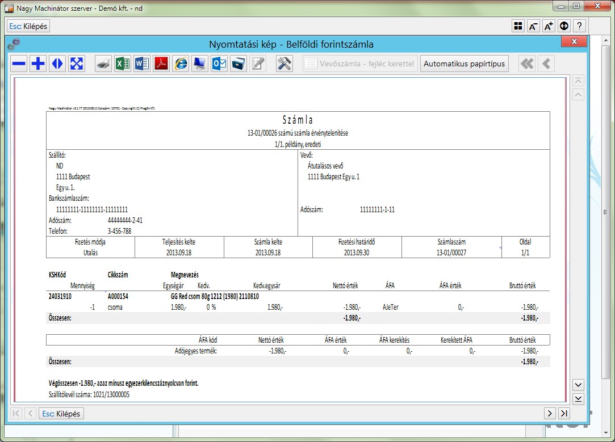615x442 pixels.
Task: Send the invoice via Outlook email
Action: (x=219, y=64)
